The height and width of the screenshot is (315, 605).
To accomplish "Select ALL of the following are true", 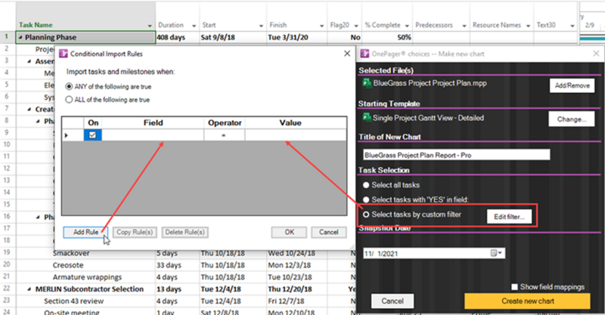I will (x=69, y=100).
